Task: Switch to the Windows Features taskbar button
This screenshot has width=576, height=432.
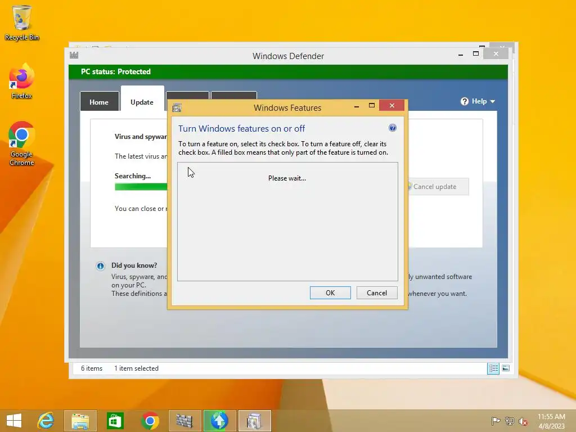Action: (x=254, y=421)
